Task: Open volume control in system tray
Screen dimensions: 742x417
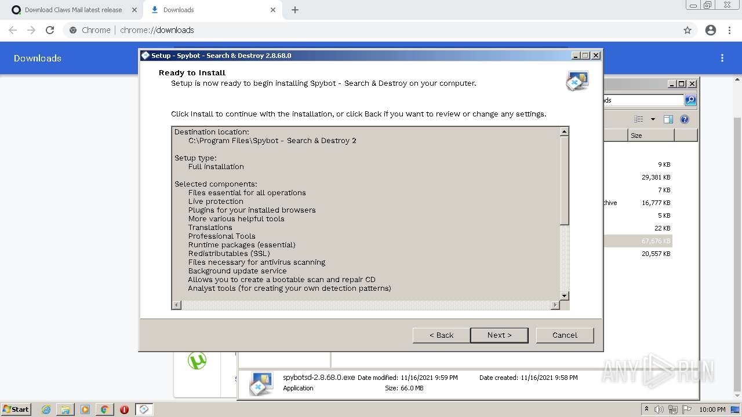Action: (659, 409)
